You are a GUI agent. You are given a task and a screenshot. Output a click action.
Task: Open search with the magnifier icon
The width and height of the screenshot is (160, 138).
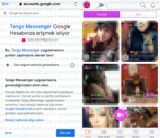[x=143, y=5]
